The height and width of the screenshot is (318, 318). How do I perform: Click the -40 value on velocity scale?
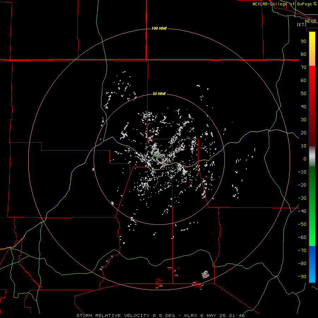(x=302, y=211)
